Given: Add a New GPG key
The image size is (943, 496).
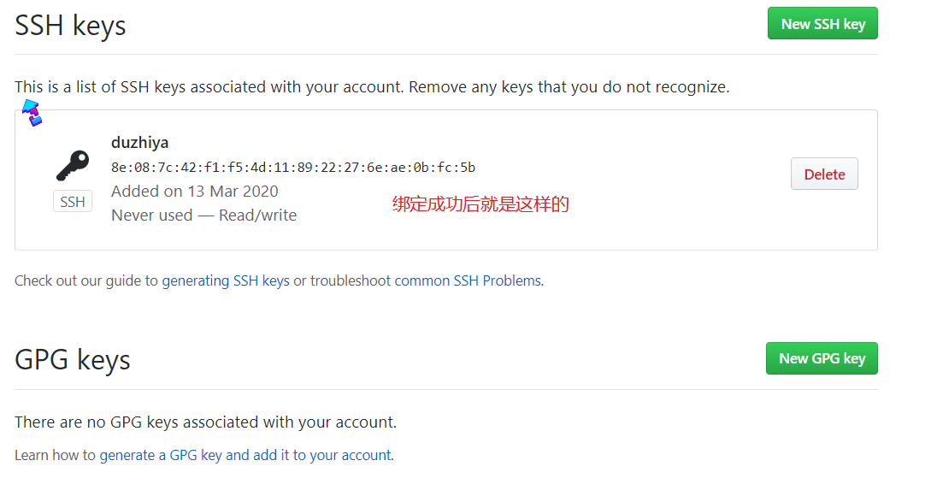Looking at the screenshot, I should coord(822,358).
